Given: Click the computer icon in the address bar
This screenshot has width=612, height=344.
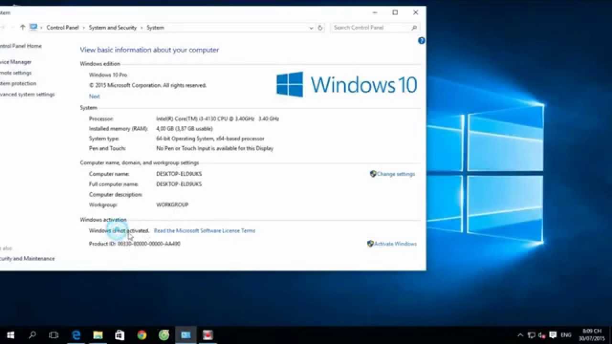Looking at the screenshot, I should click(33, 27).
